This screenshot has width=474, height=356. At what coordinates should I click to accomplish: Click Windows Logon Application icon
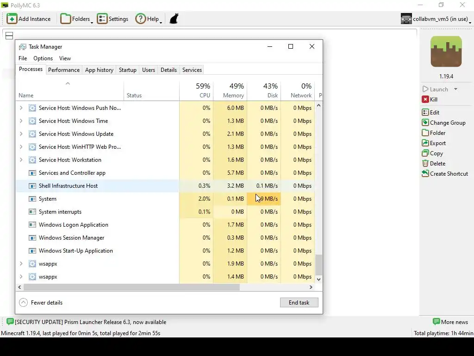pyautogui.click(x=32, y=225)
